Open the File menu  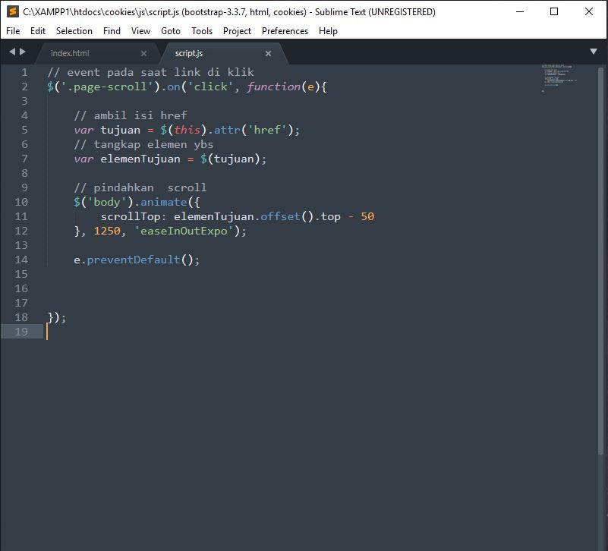13,31
